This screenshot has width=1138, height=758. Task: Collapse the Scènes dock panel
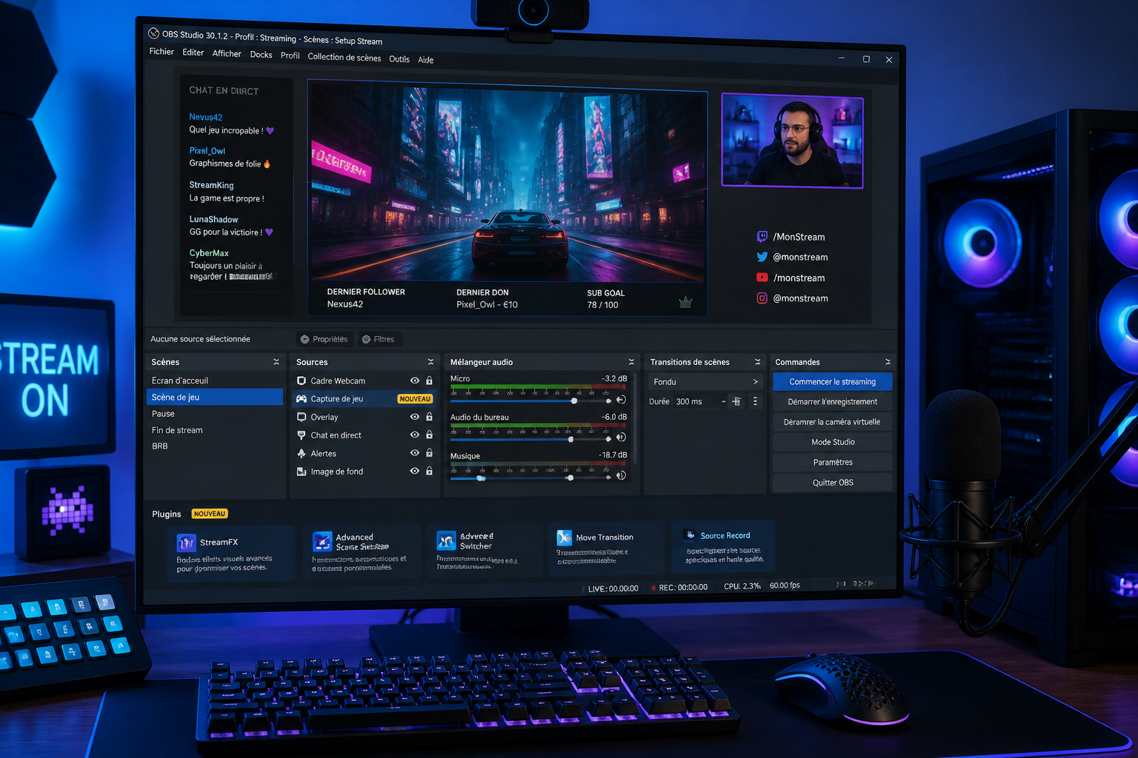click(276, 362)
